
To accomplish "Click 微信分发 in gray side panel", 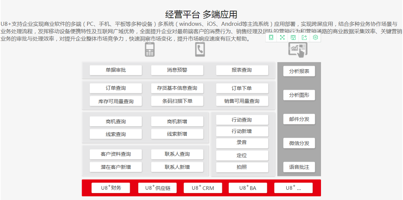I will click(x=299, y=143).
